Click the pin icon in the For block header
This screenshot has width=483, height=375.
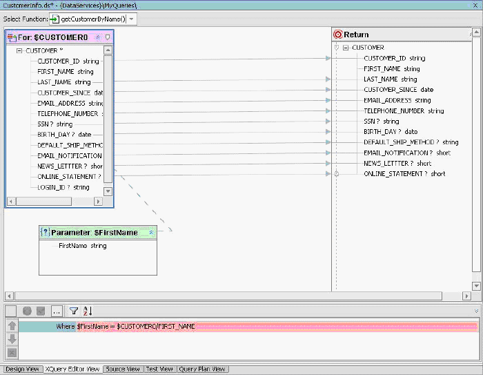click(x=108, y=37)
